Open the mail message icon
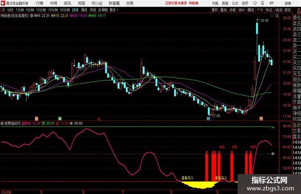Image resolution: width=301 pixels, height=194 pixels. [x=271, y=3]
